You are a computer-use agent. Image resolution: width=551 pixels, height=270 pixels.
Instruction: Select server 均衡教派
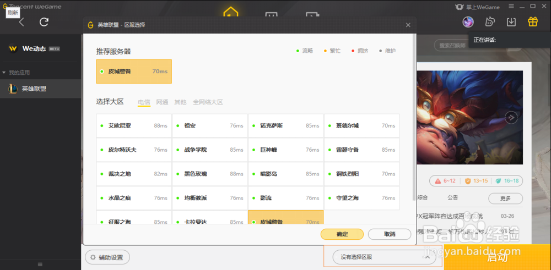(210, 198)
